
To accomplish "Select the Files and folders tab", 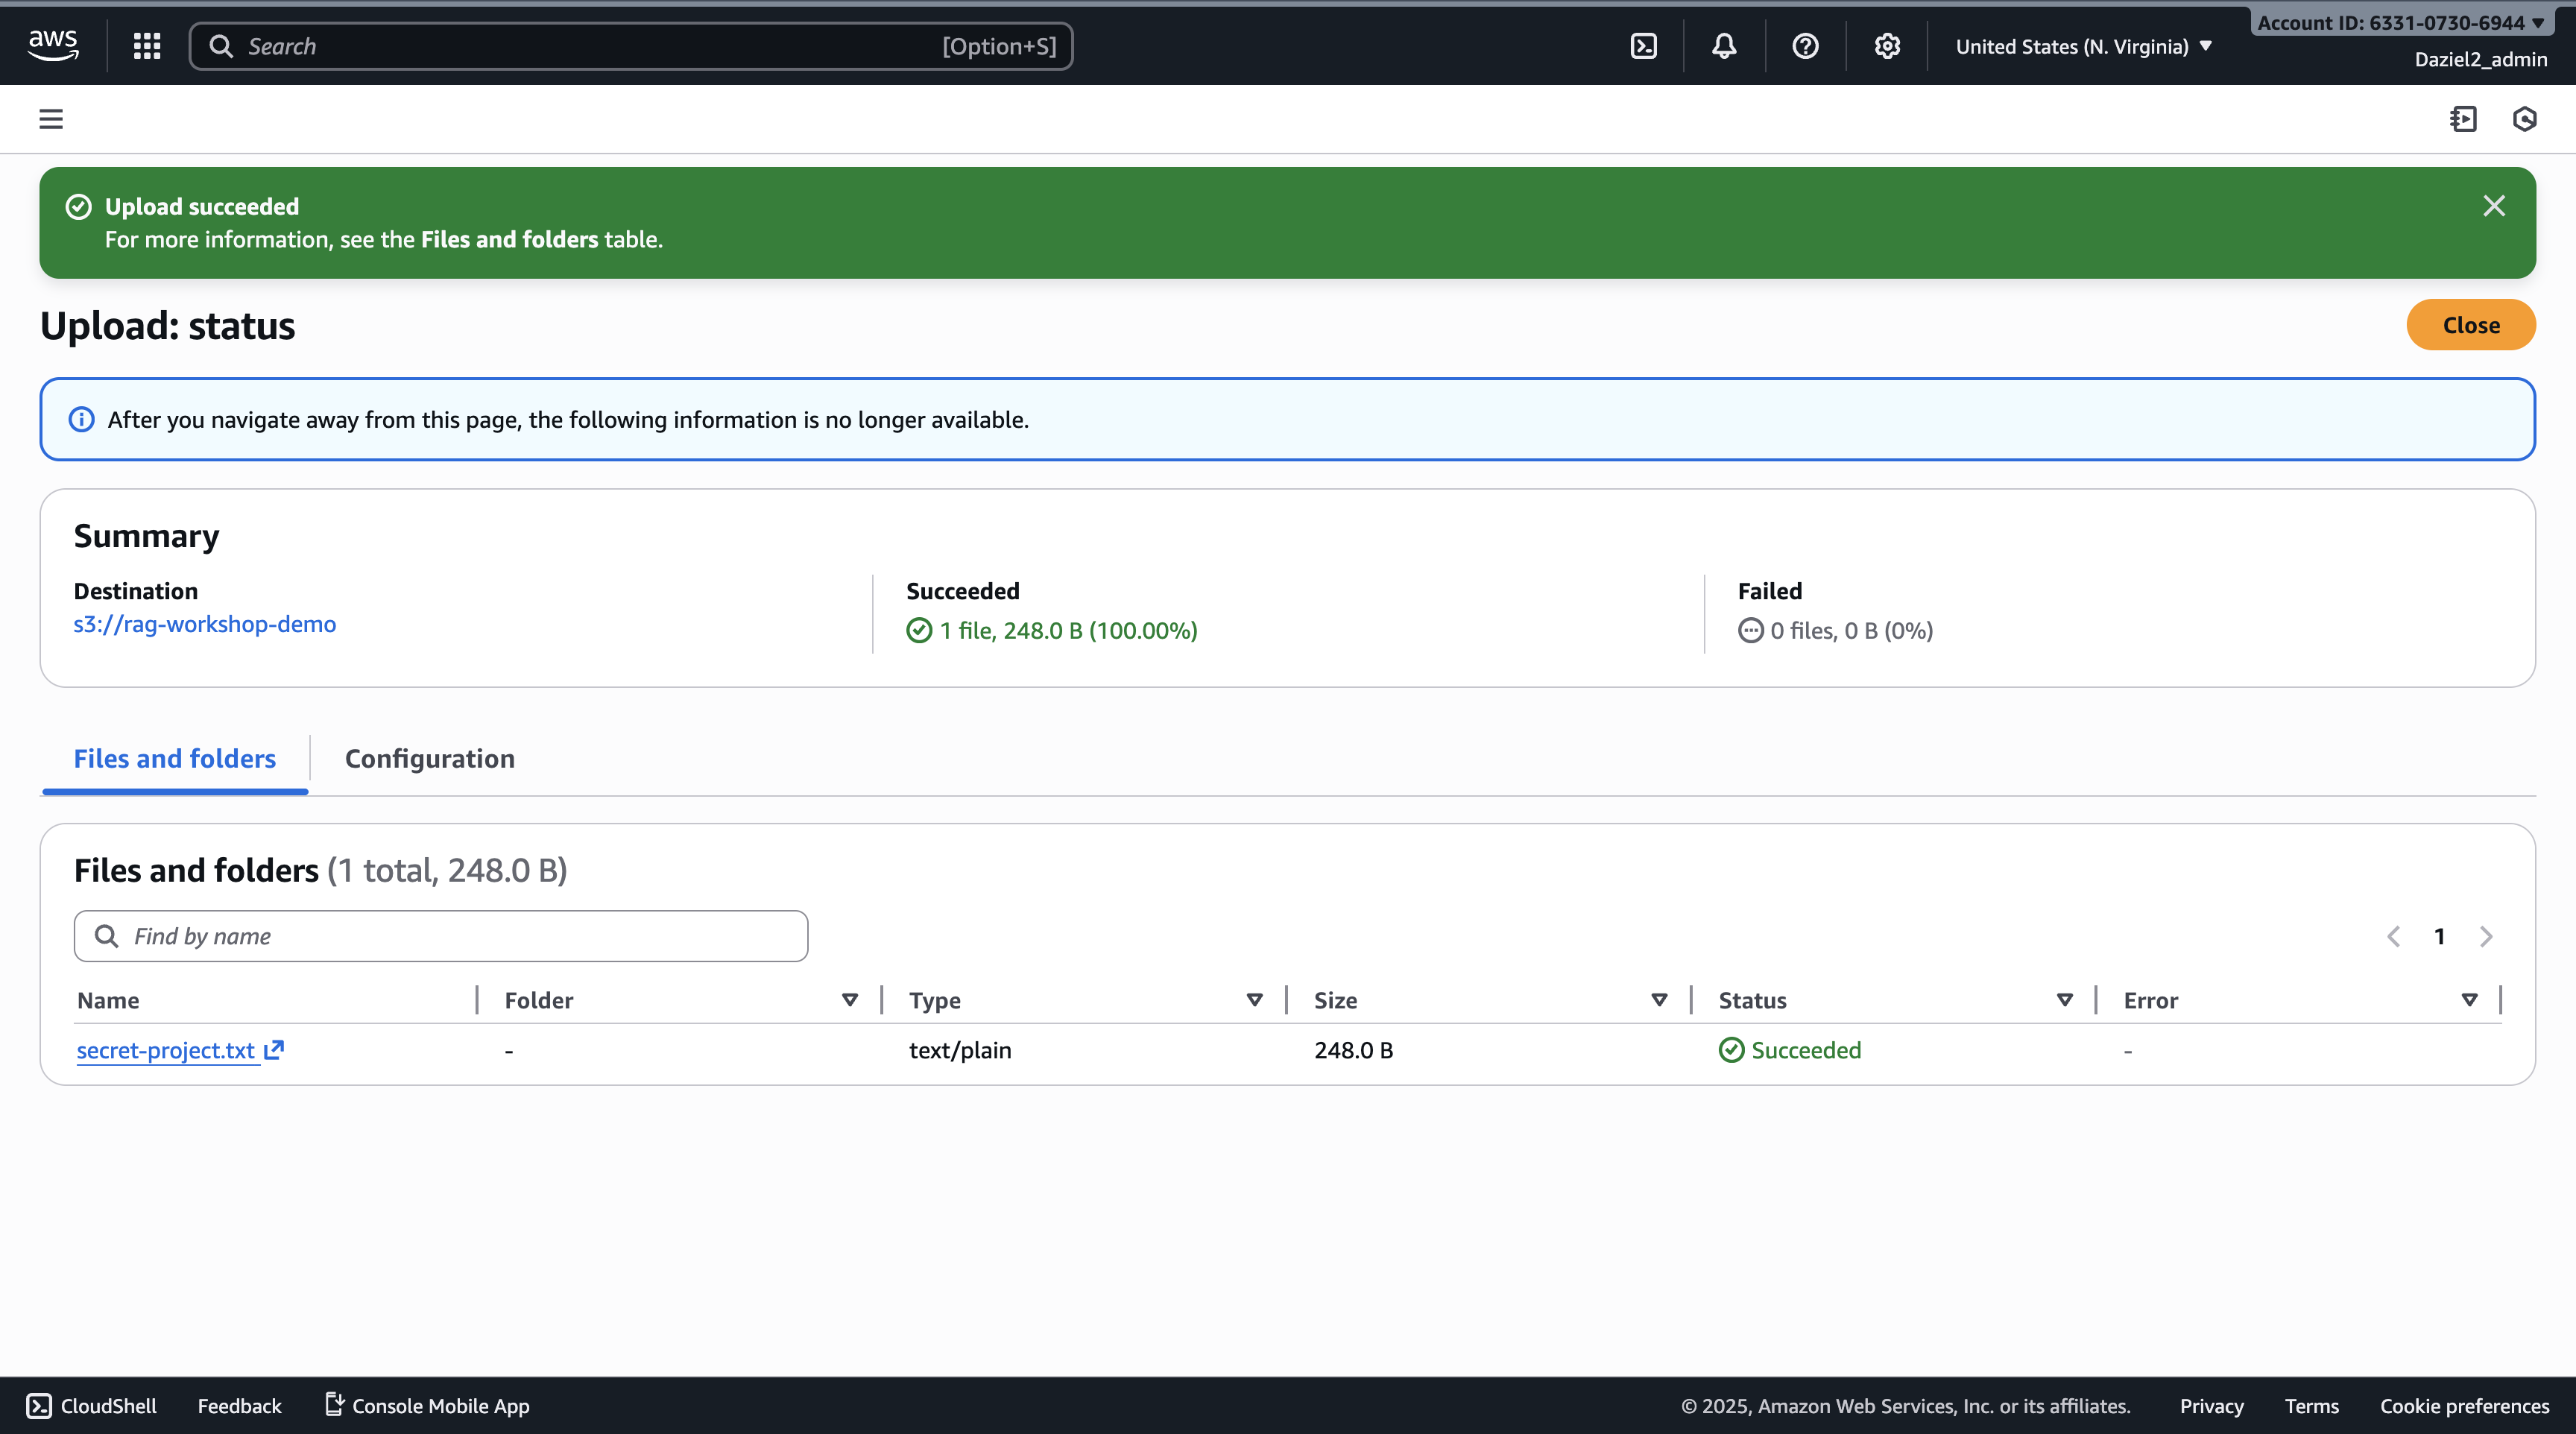I will click(174, 758).
